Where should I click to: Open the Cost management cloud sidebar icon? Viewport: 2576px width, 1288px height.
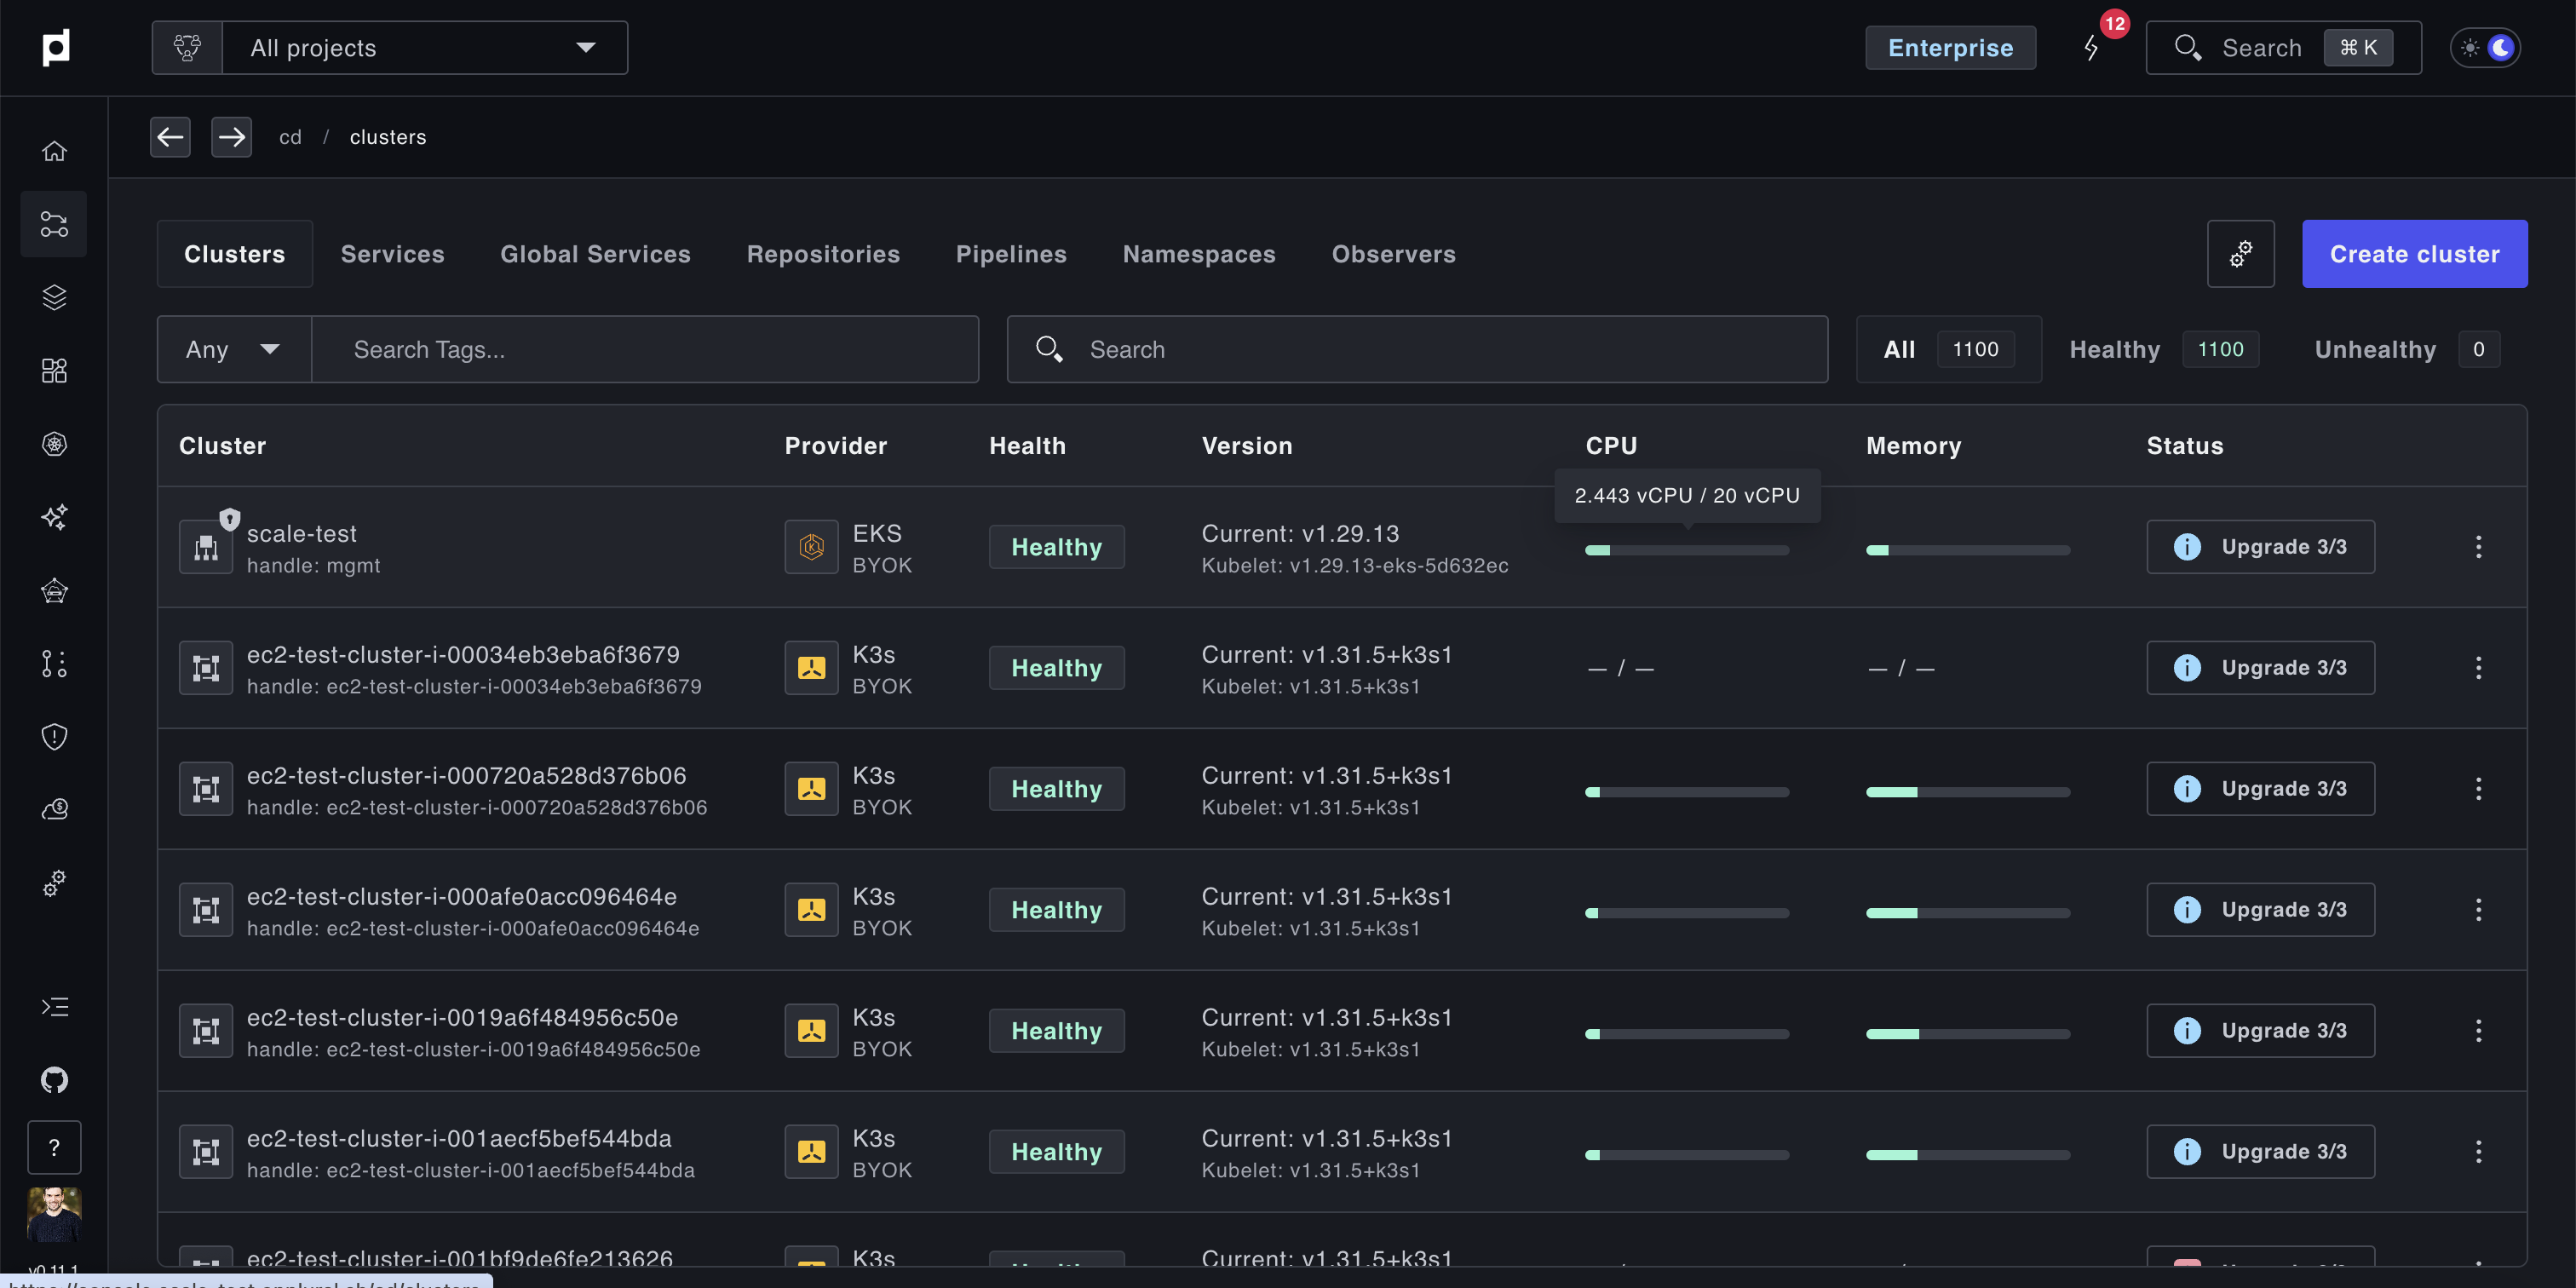point(54,810)
